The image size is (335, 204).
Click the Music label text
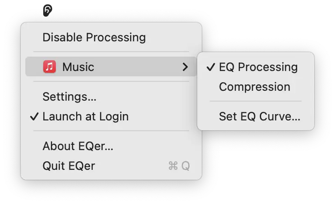click(x=78, y=67)
